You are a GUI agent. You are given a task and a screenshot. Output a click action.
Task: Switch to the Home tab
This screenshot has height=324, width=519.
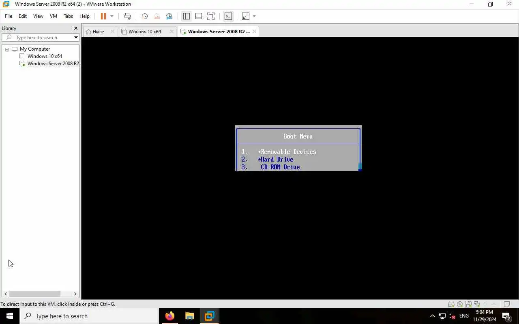coord(98,32)
